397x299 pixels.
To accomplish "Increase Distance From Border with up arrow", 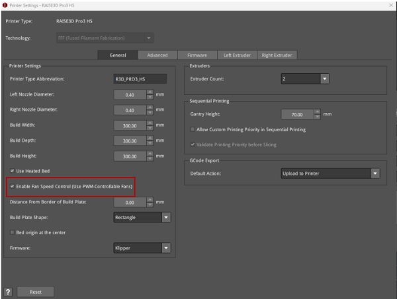I will [150, 200].
